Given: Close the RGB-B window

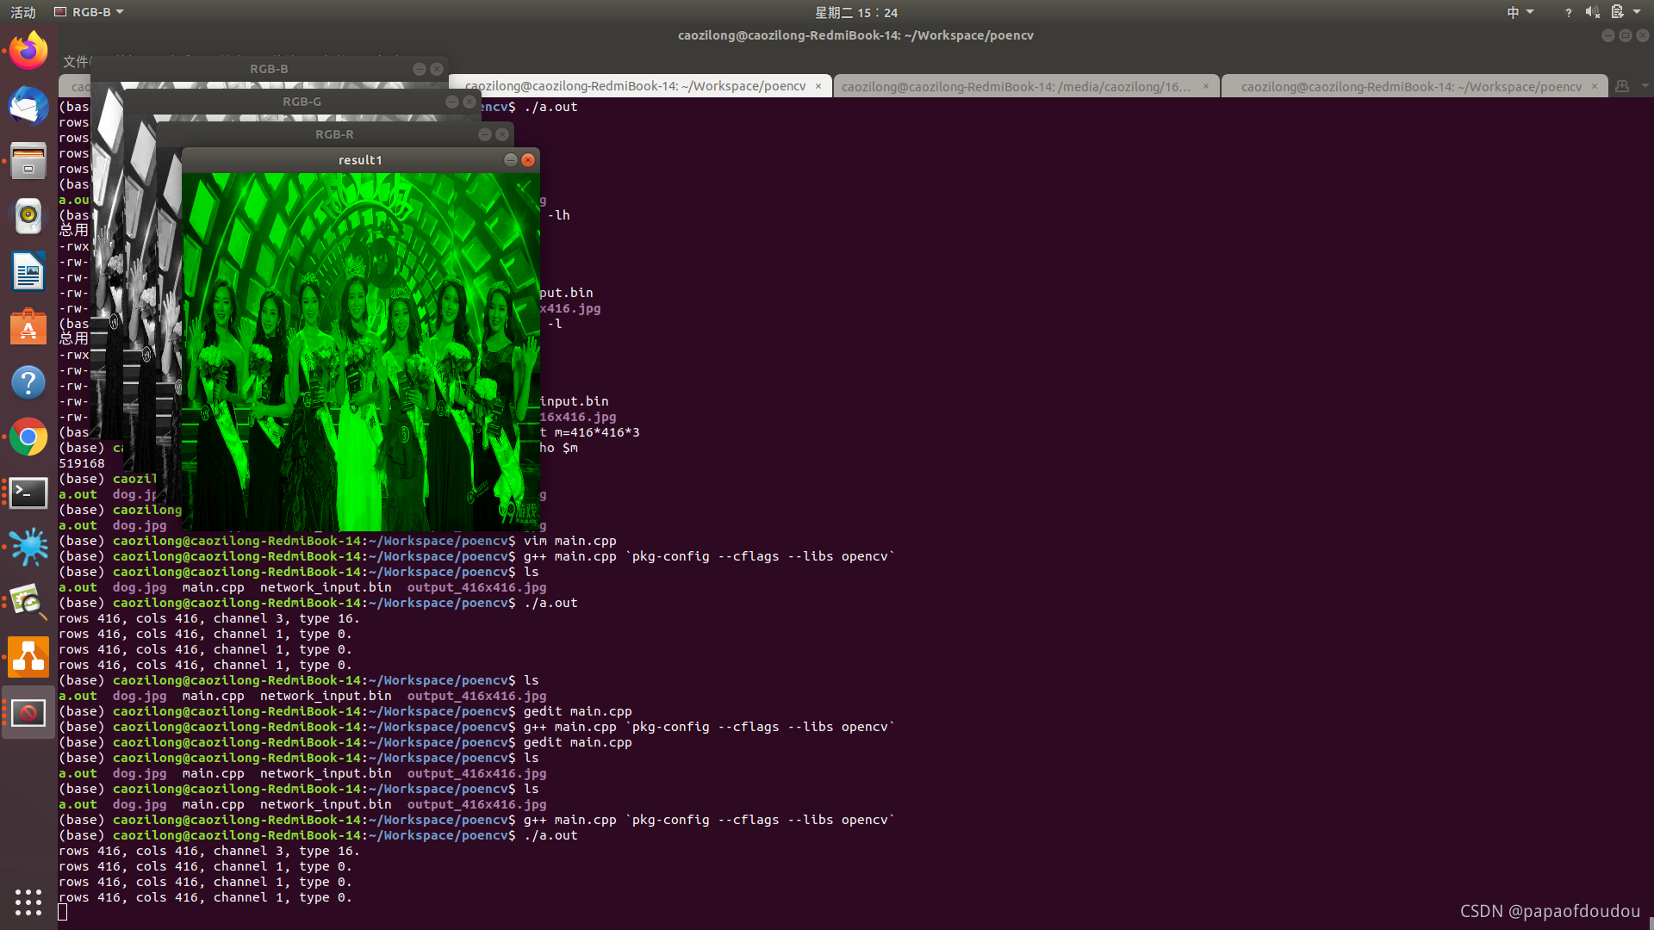Looking at the screenshot, I should tap(437, 69).
